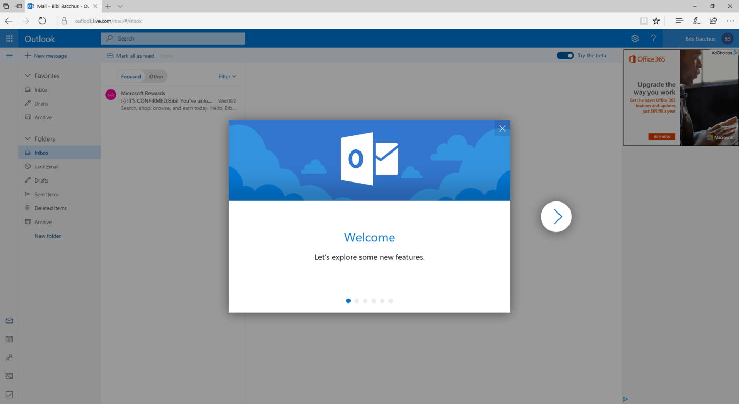Close the Welcome dialog with the X

tap(502, 128)
